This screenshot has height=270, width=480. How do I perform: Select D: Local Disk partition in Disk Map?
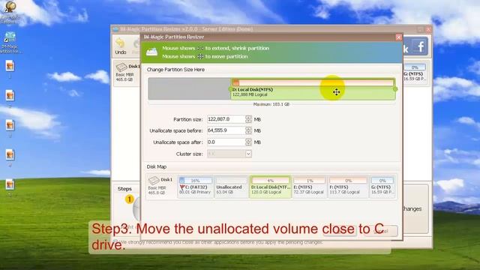tap(270, 187)
